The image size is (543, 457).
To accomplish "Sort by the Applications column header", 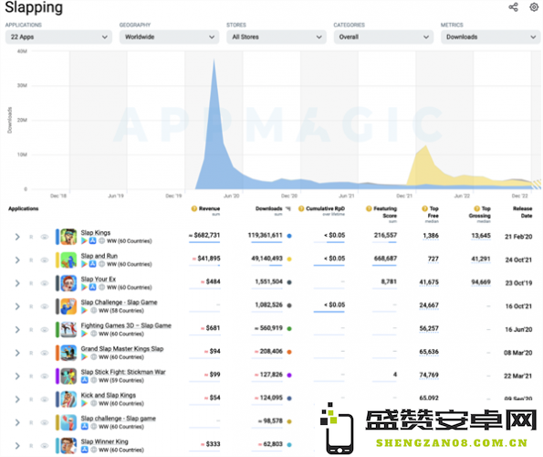I will (x=23, y=208).
